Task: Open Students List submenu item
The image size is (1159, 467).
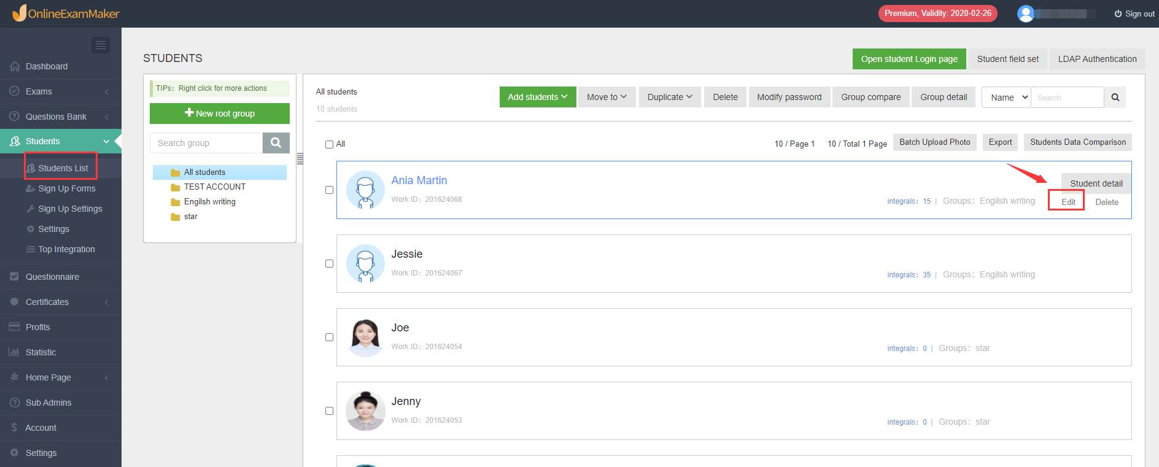Action: 61,168
